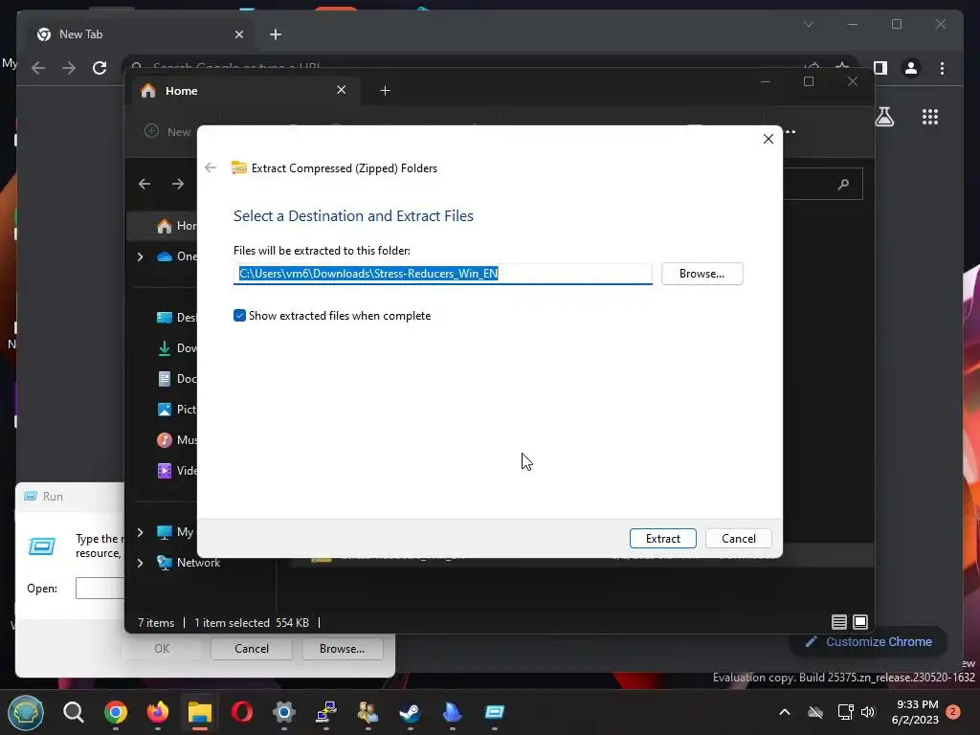Open Chrome Labs flask icon
This screenshot has width=980, height=735.
point(884,117)
